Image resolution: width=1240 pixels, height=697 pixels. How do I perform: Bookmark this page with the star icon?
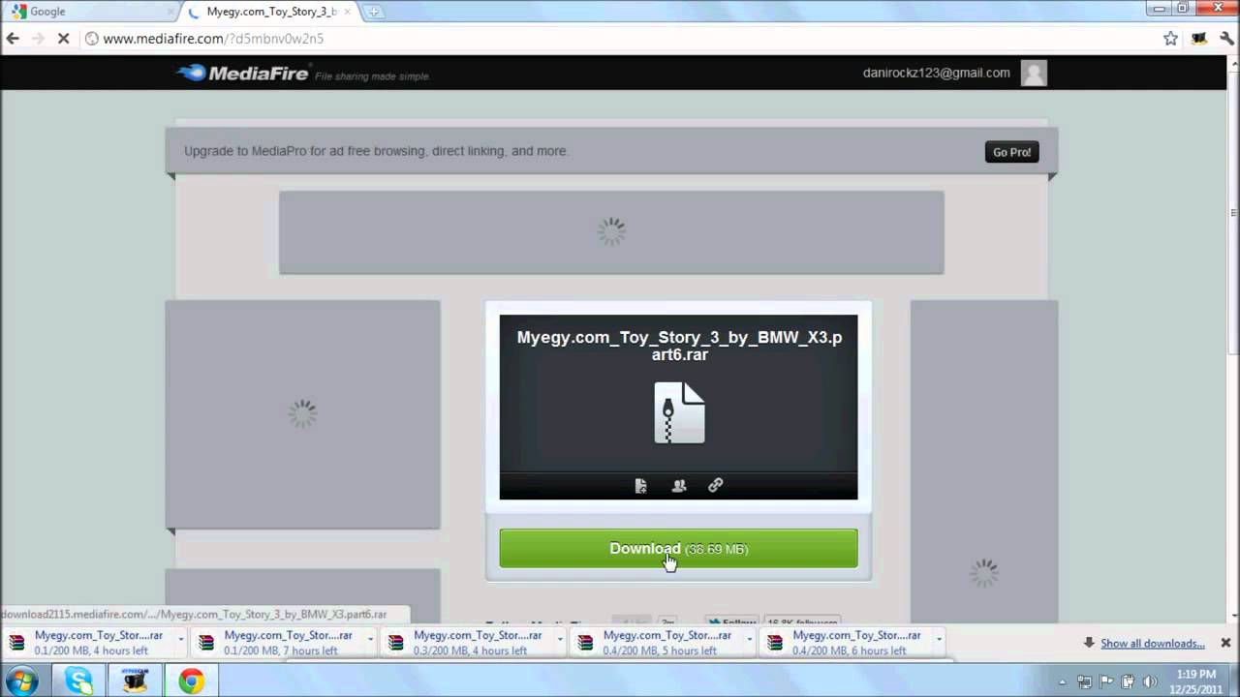point(1170,39)
